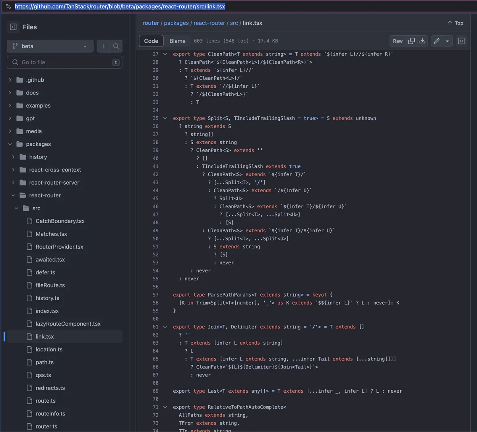Open the symbols panel icon

[x=461, y=41]
